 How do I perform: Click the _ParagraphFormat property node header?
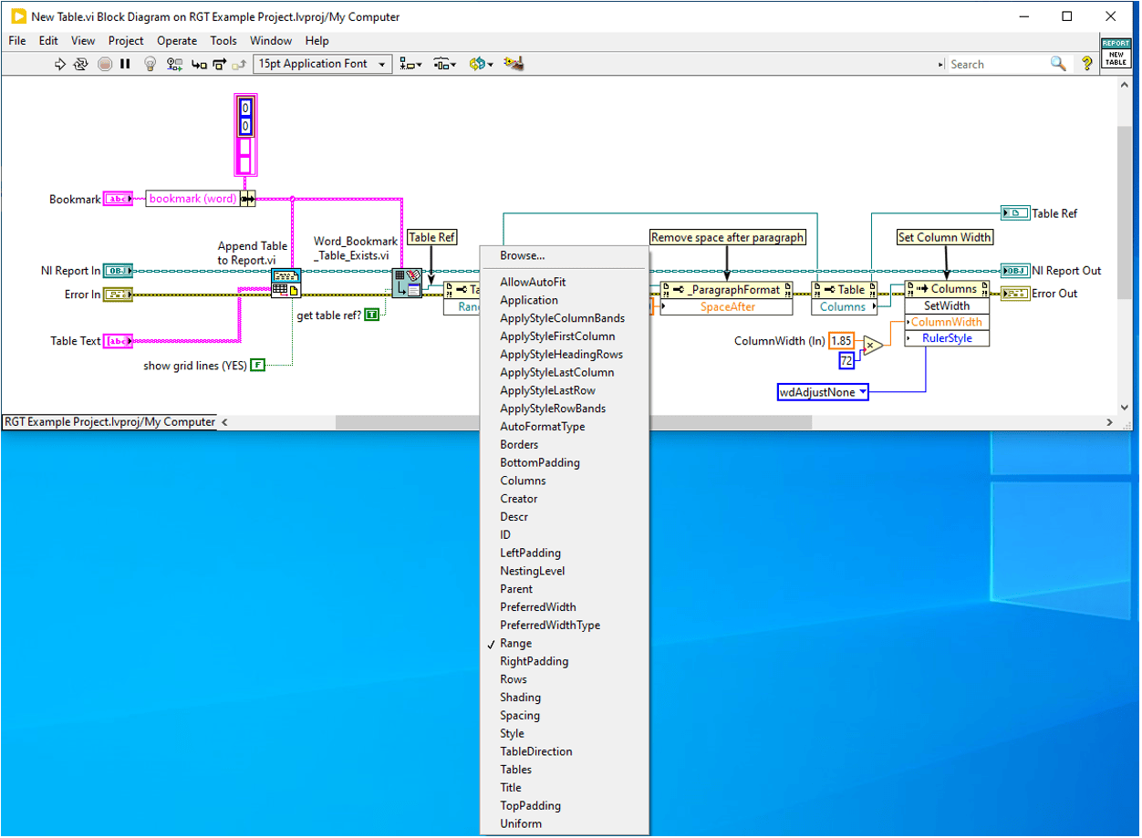726,290
